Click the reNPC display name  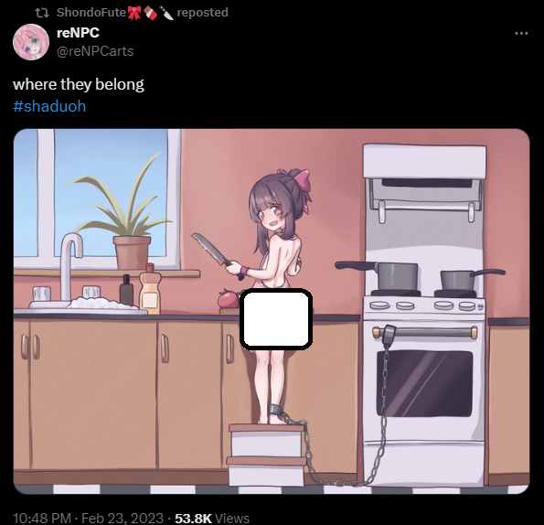pos(78,33)
